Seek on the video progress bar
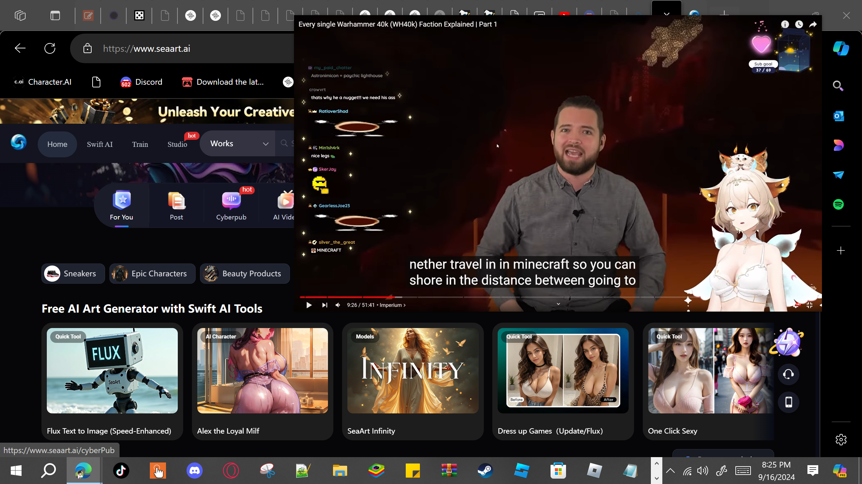Image resolution: width=862 pixels, height=484 pixels. point(493,297)
